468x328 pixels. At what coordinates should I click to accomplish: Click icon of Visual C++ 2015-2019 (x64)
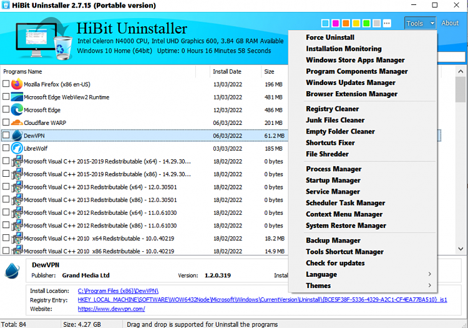coord(17,161)
